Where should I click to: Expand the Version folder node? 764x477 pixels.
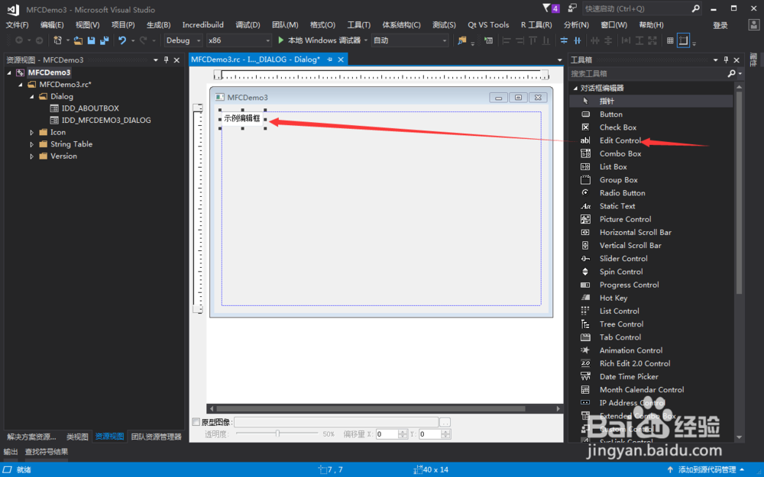[x=31, y=156]
